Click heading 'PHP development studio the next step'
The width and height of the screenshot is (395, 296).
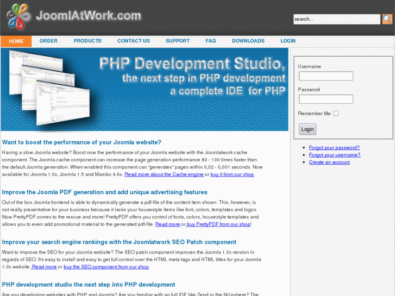click(89, 285)
